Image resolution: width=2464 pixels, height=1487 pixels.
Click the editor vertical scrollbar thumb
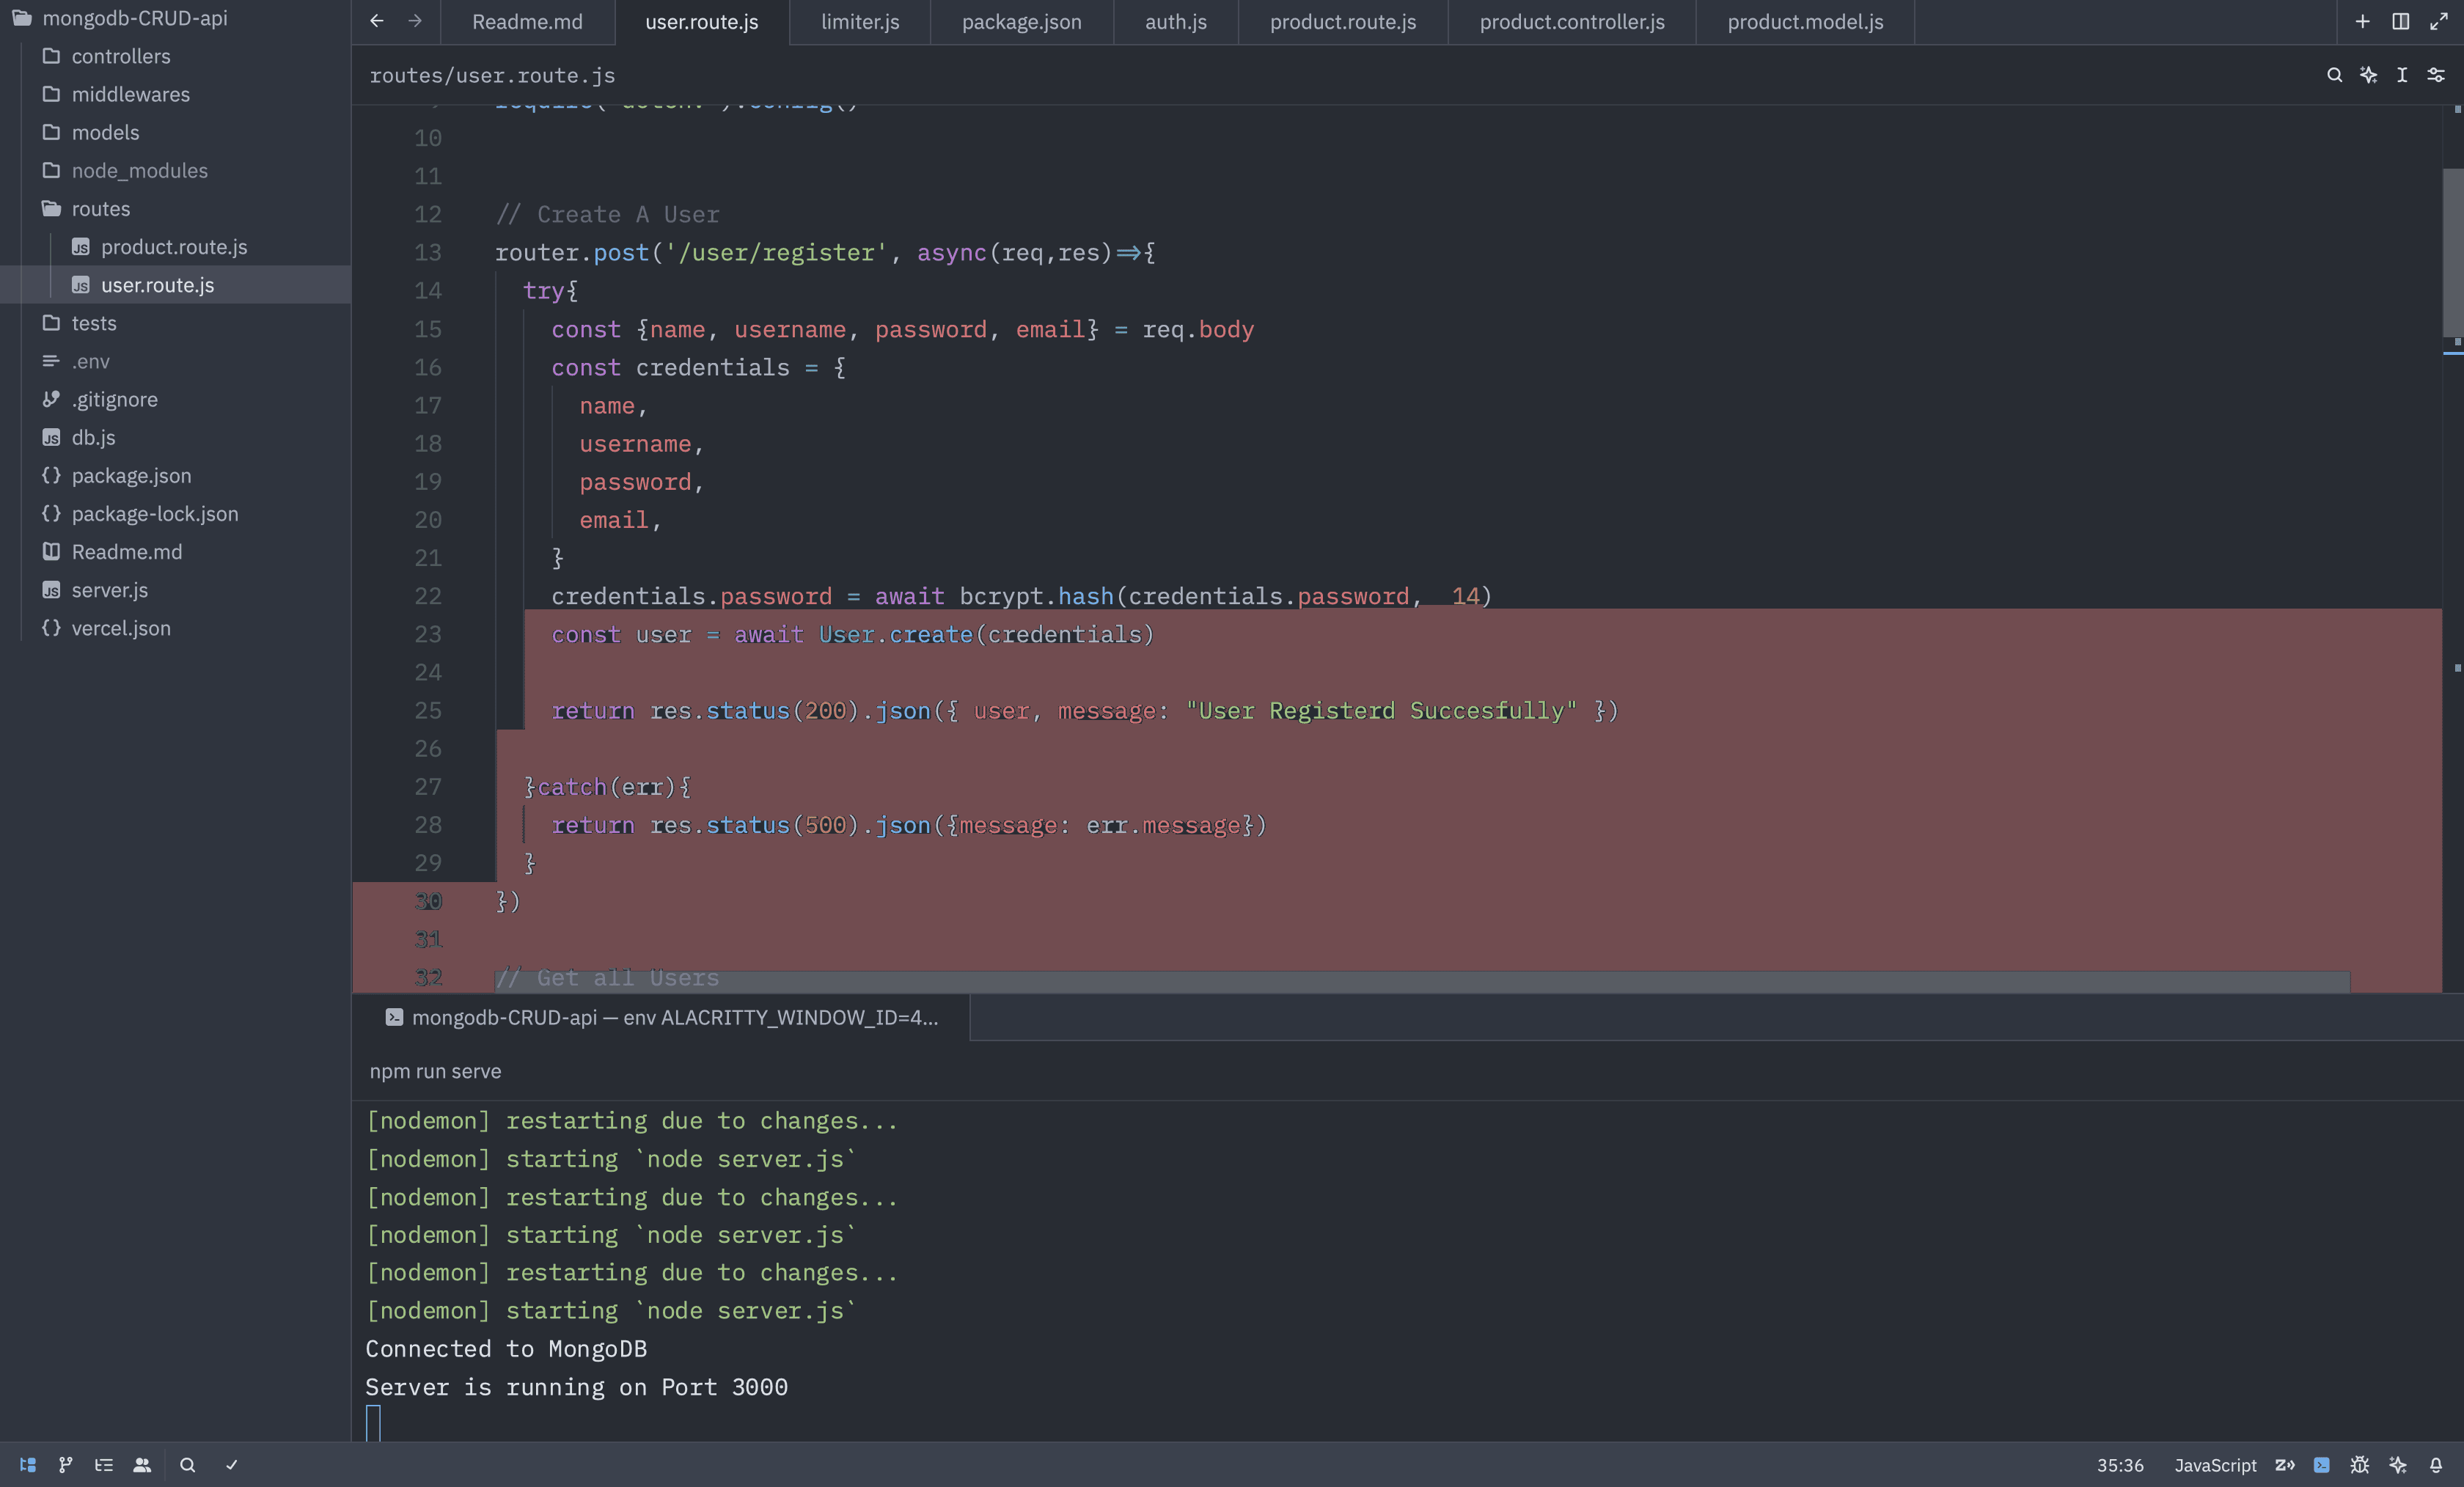coord(2452,252)
